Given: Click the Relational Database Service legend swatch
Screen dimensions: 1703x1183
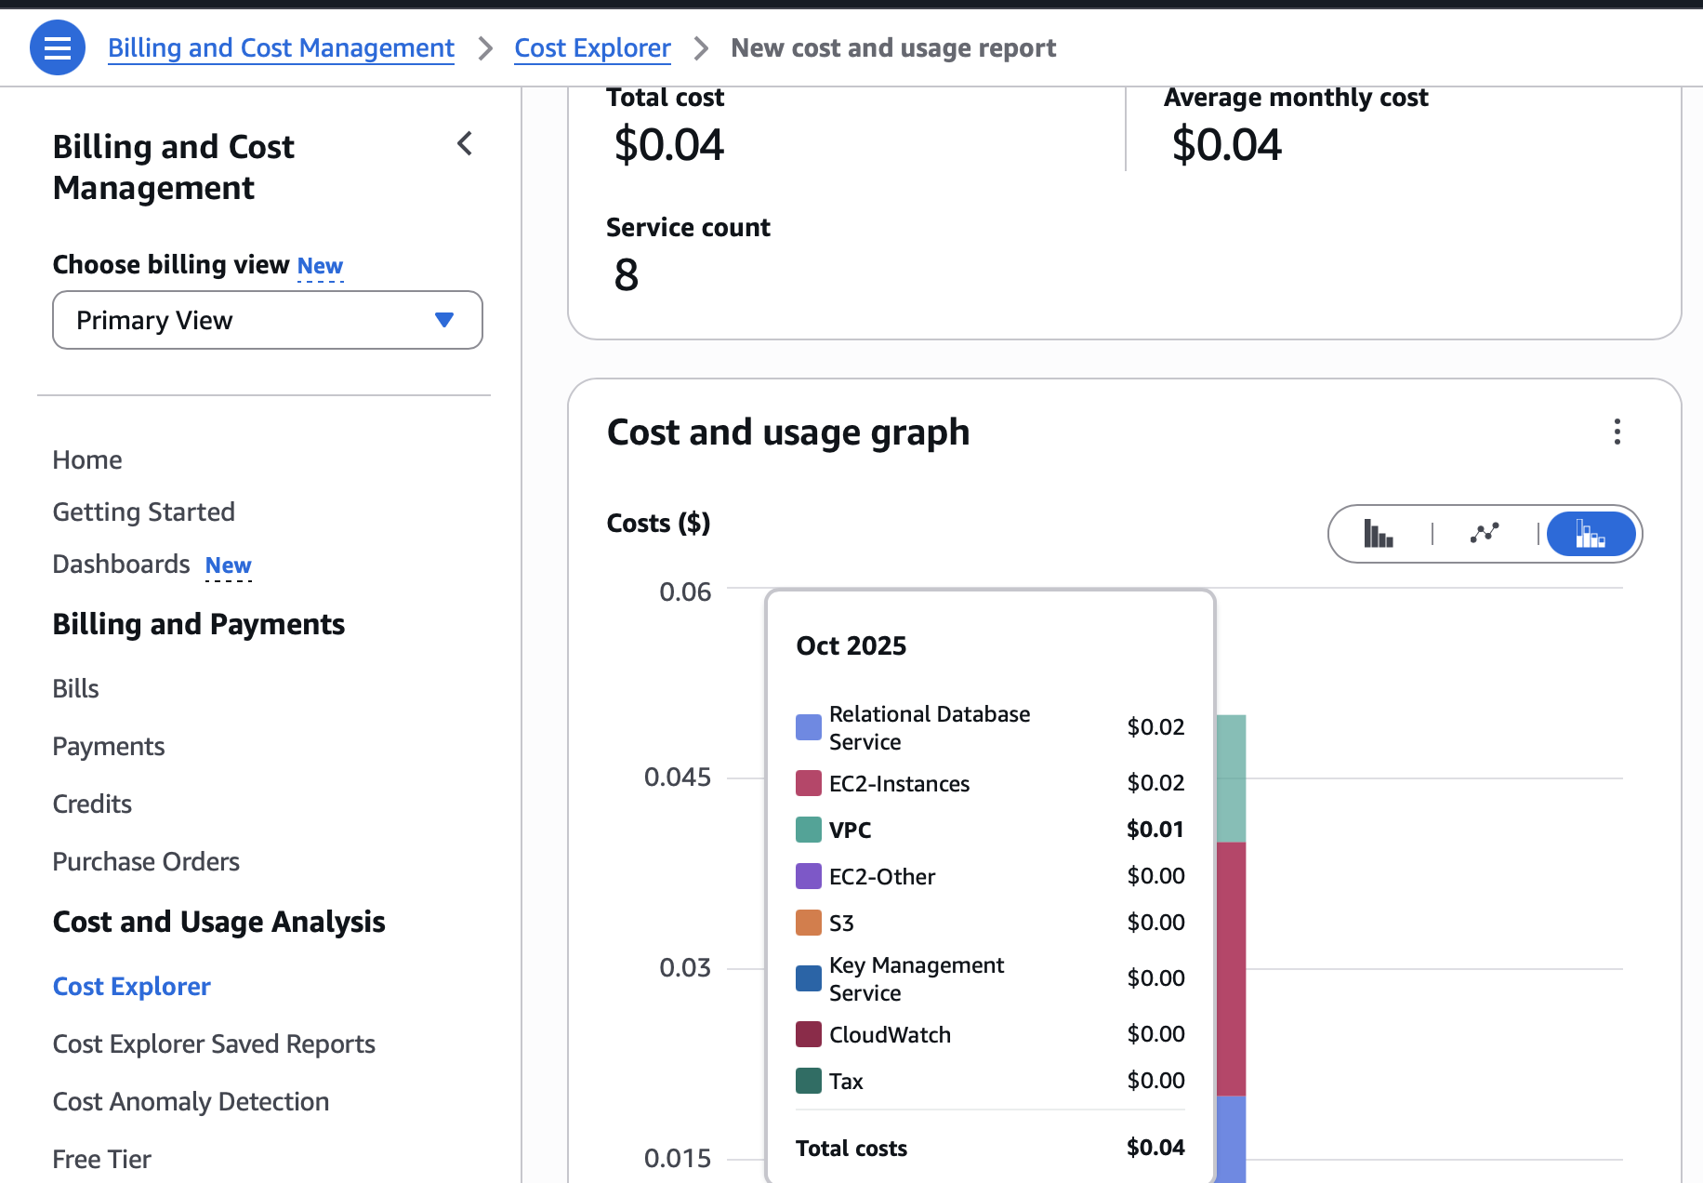Looking at the screenshot, I should 809,727.
